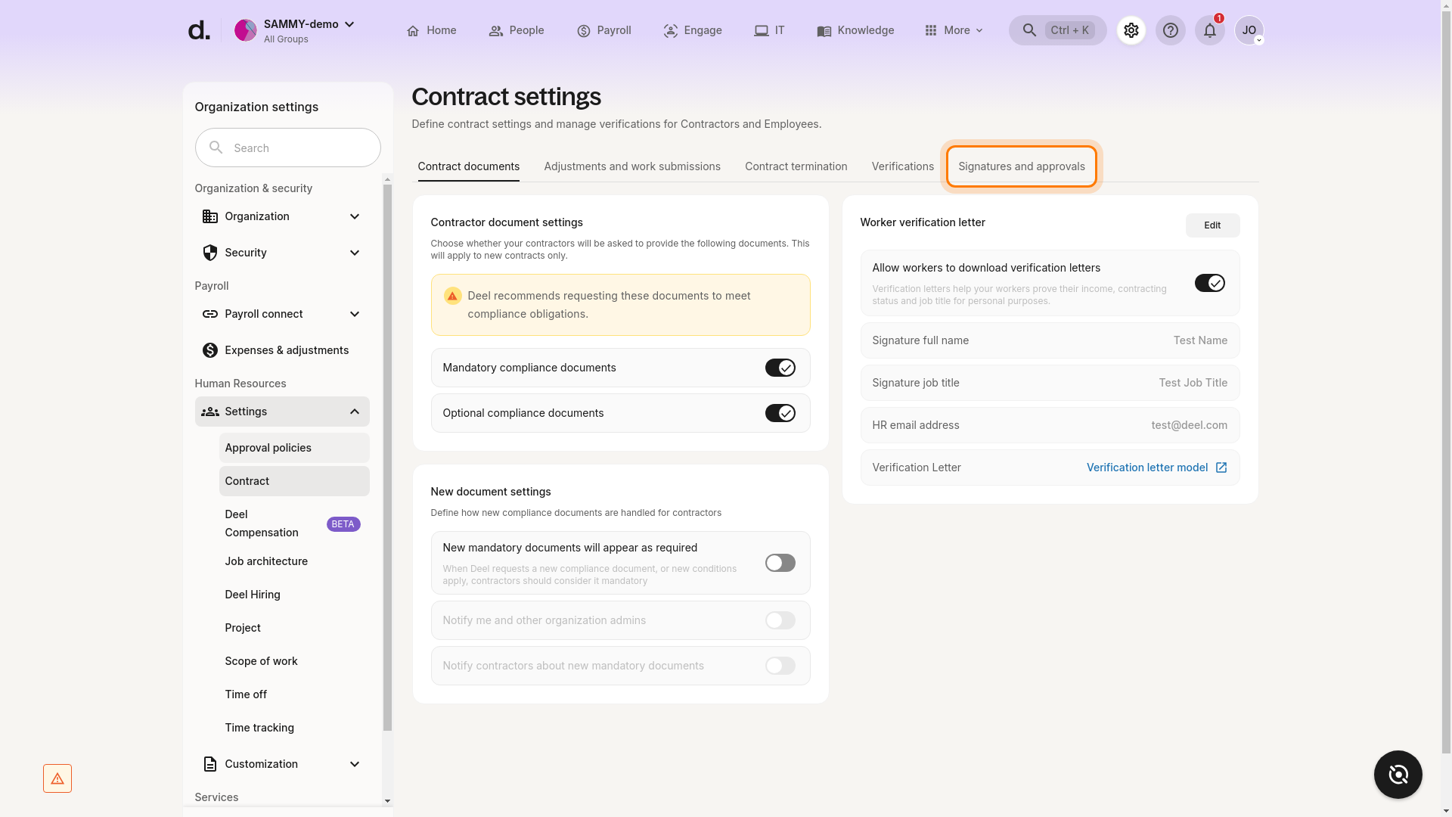Click the Settings people icon in sidebar
Viewport: 1452px width, 817px height.
point(210,412)
